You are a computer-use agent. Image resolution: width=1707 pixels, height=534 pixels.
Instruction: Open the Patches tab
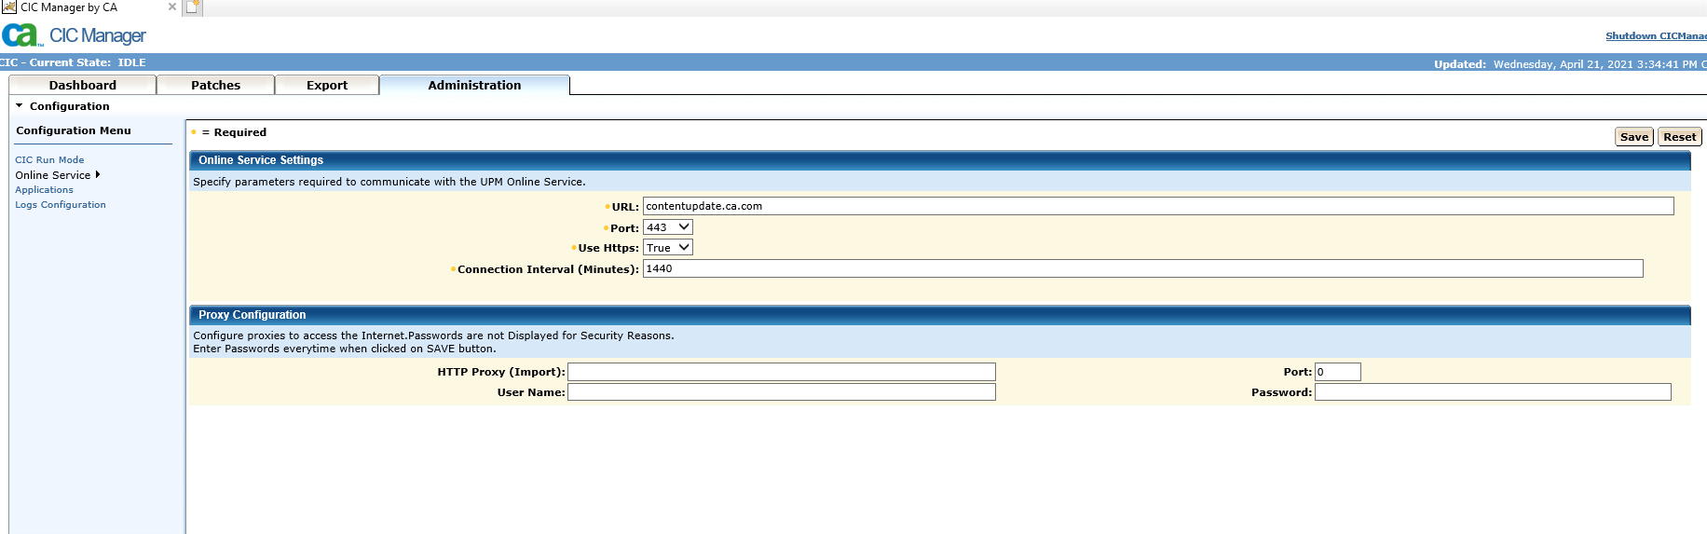pyautogui.click(x=215, y=85)
